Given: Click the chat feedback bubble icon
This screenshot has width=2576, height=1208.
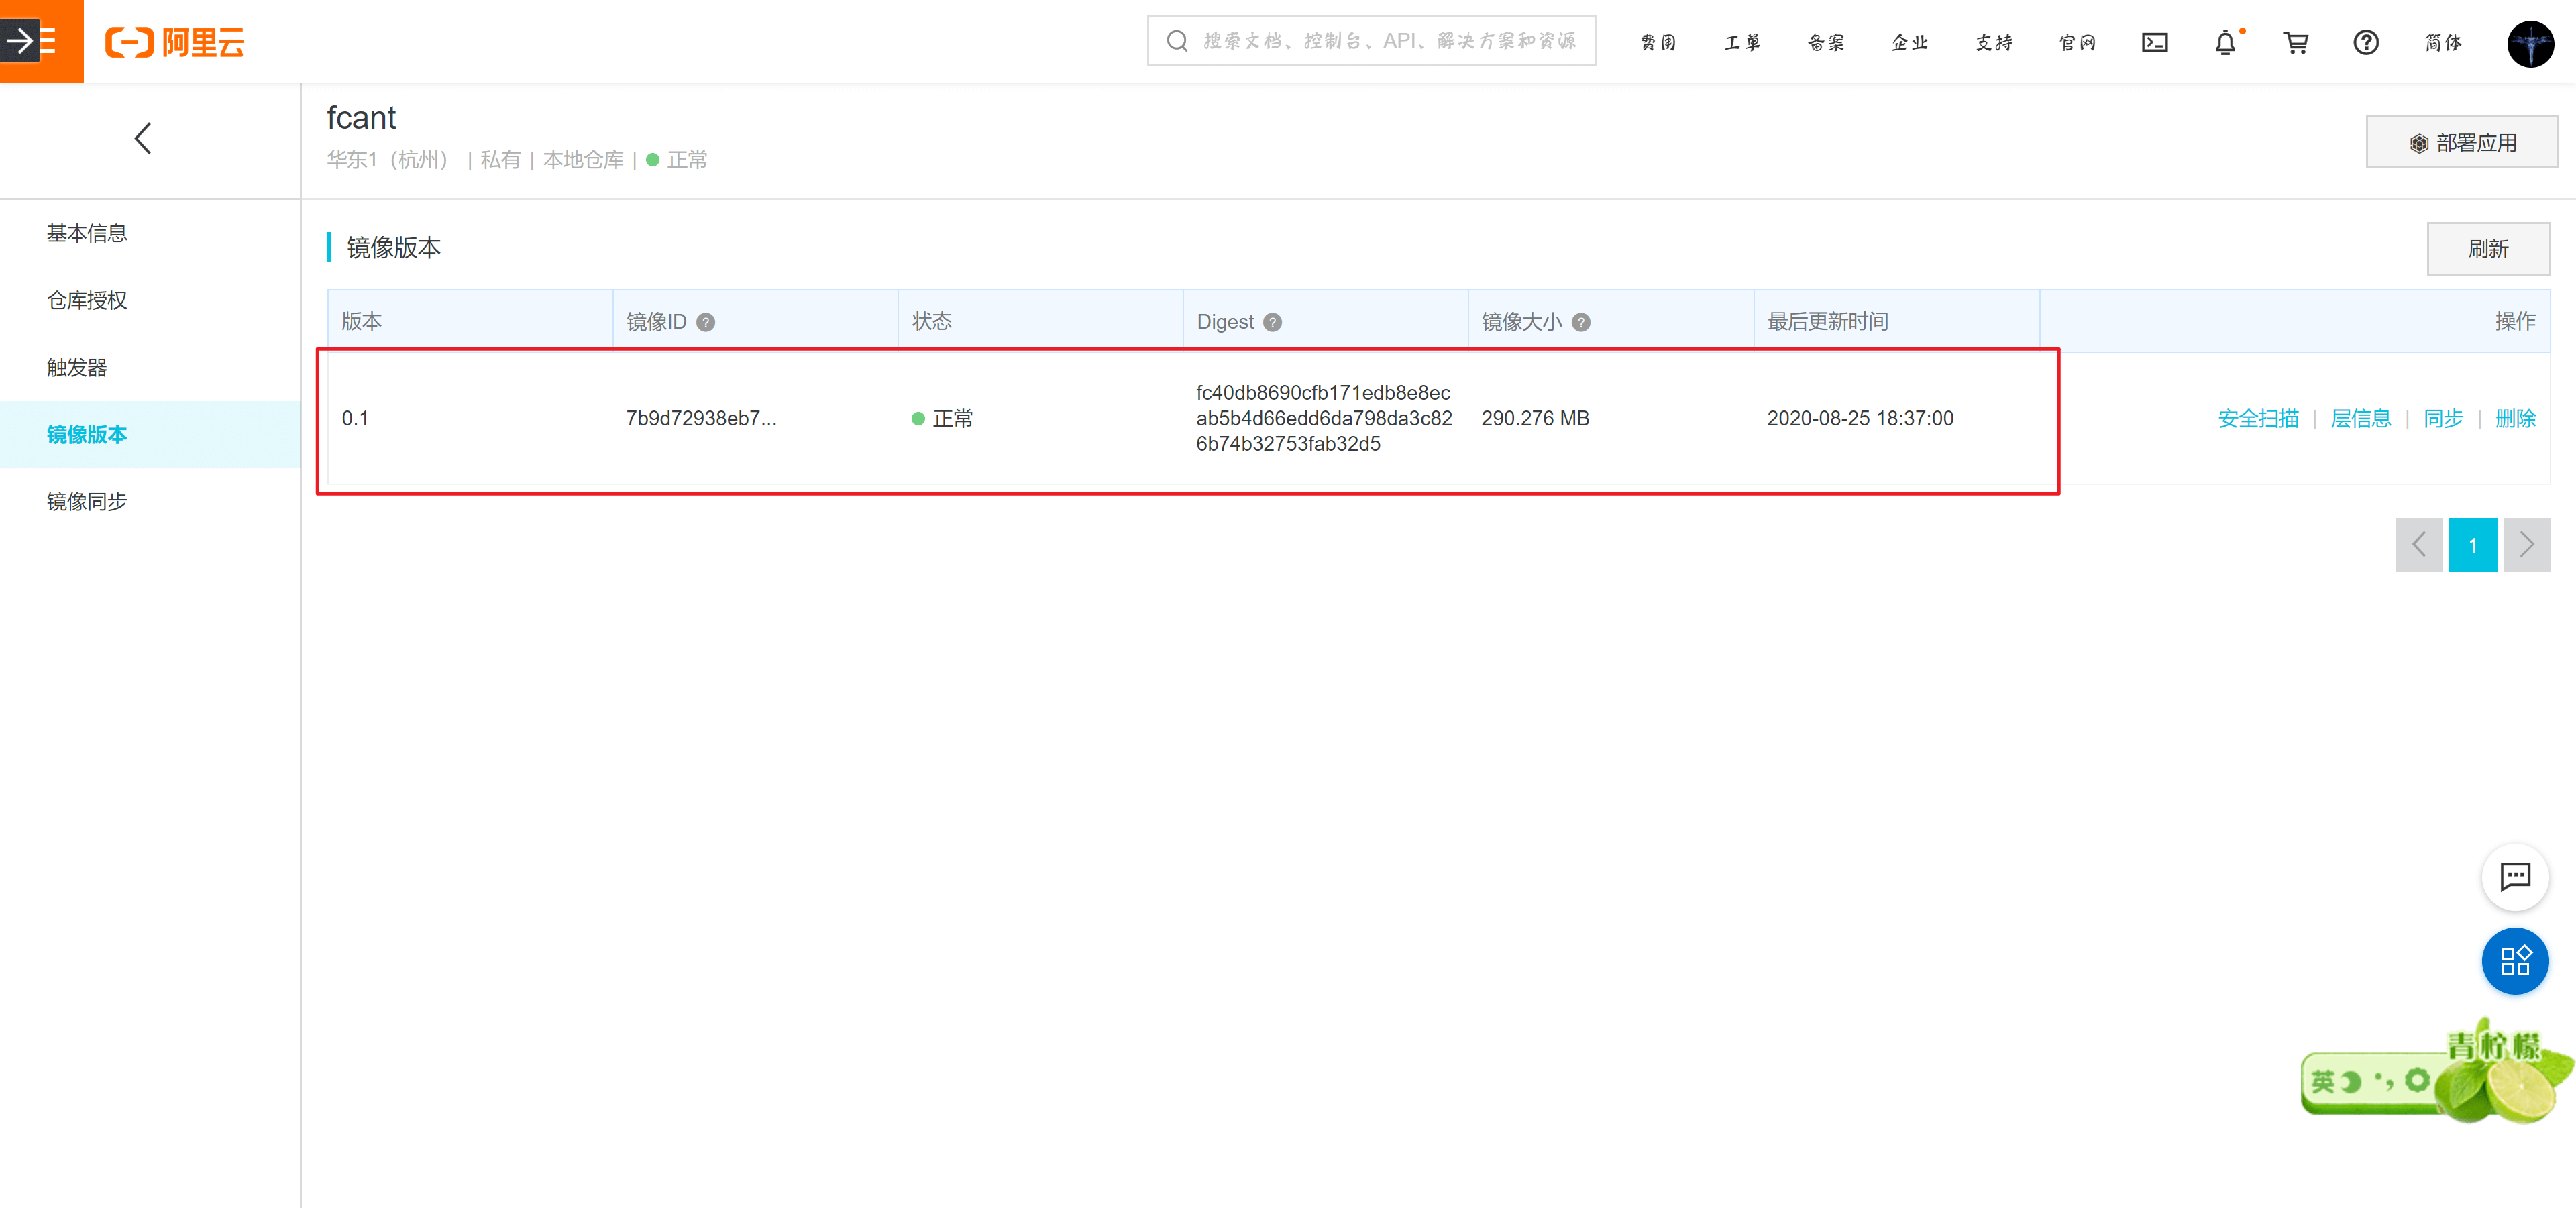Looking at the screenshot, I should pyautogui.click(x=2514, y=877).
